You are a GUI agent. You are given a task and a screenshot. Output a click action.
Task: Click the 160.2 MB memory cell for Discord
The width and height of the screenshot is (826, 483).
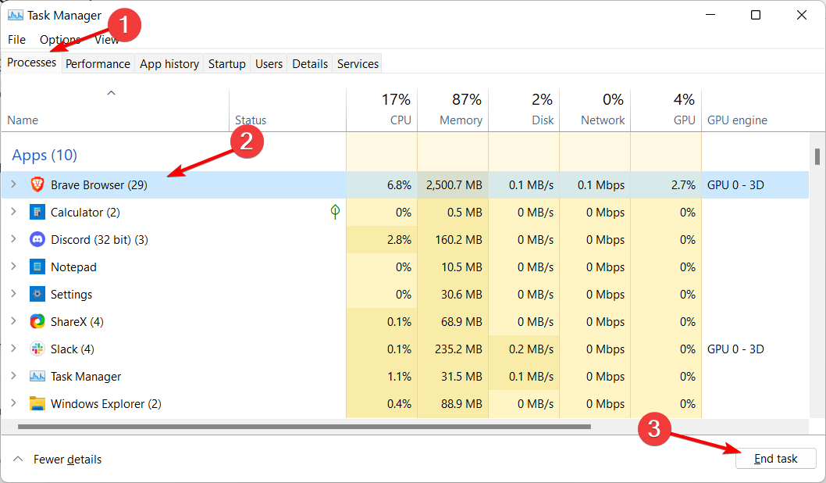point(453,239)
